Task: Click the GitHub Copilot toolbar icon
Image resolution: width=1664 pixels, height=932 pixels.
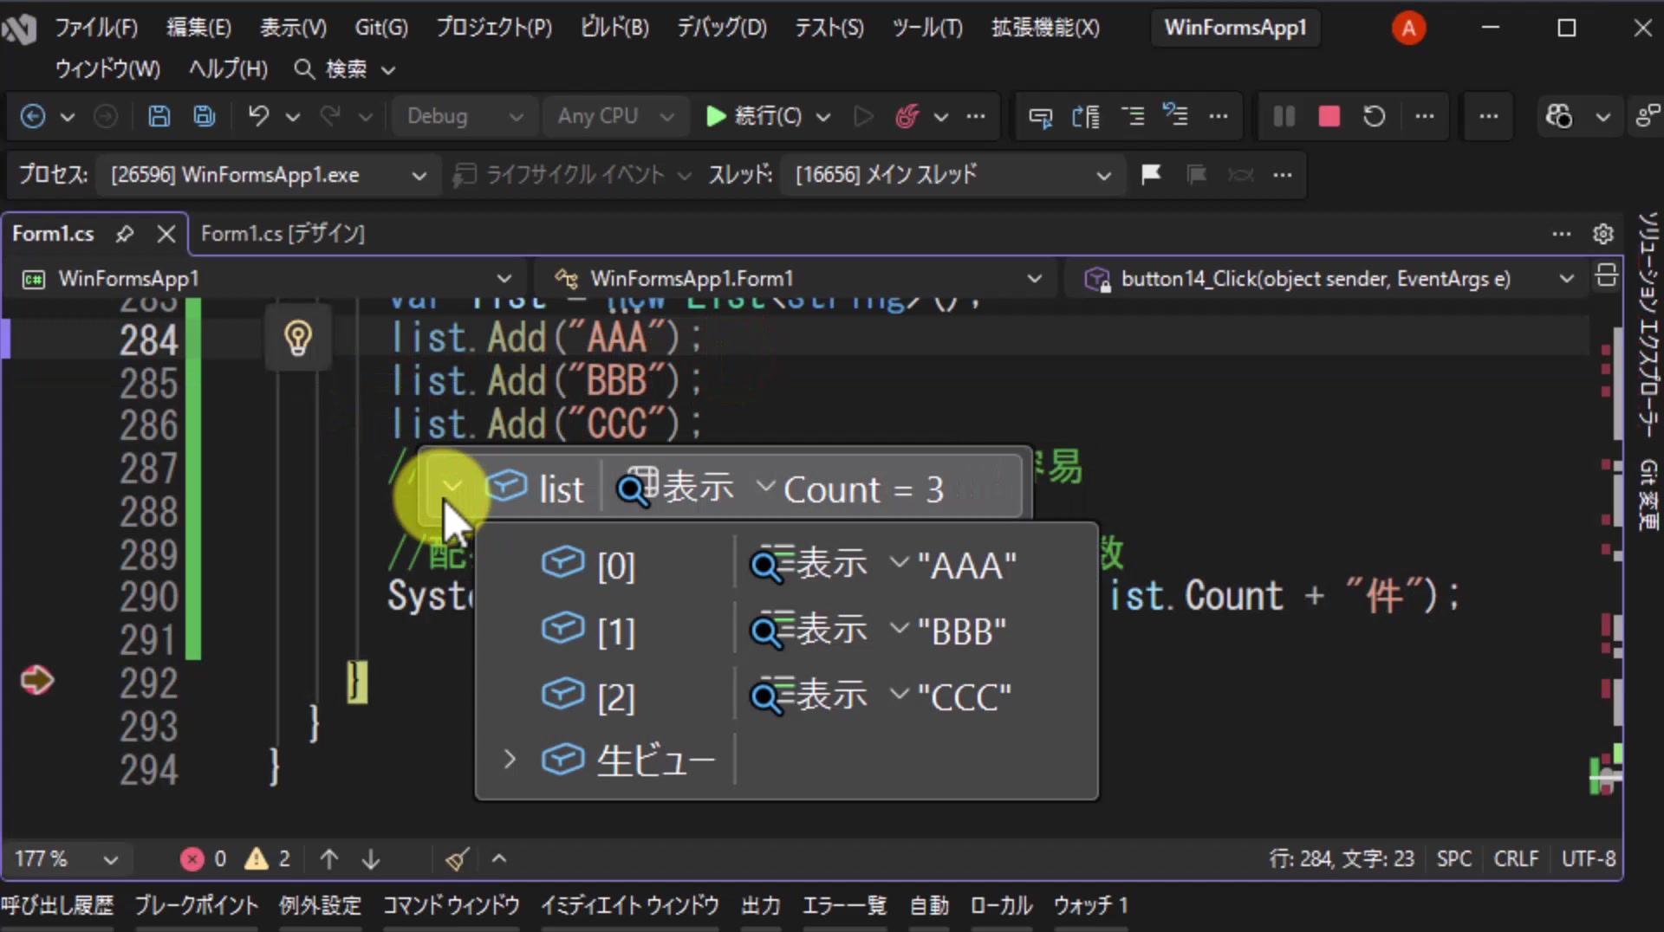Action: (x=1559, y=116)
